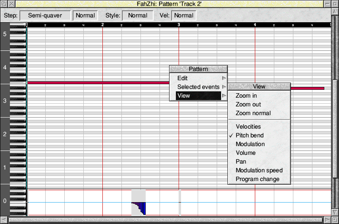Untick the Pitch bend view option
The width and height of the screenshot is (339, 224).
click(x=249, y=135)
